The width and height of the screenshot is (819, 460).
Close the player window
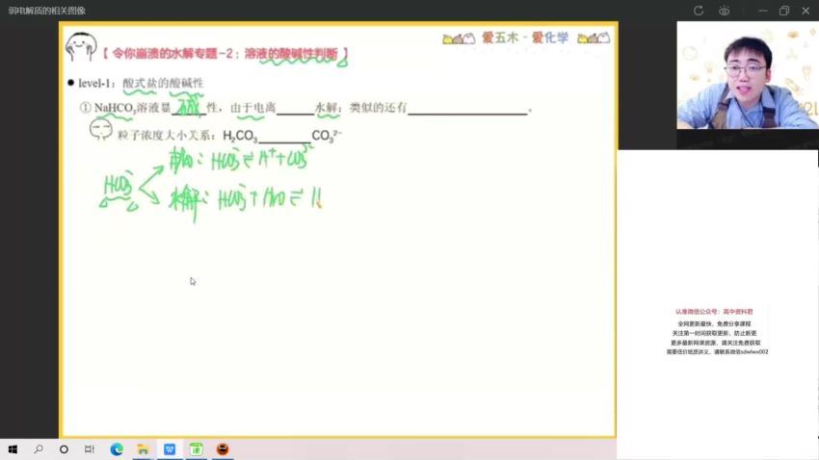806,11
